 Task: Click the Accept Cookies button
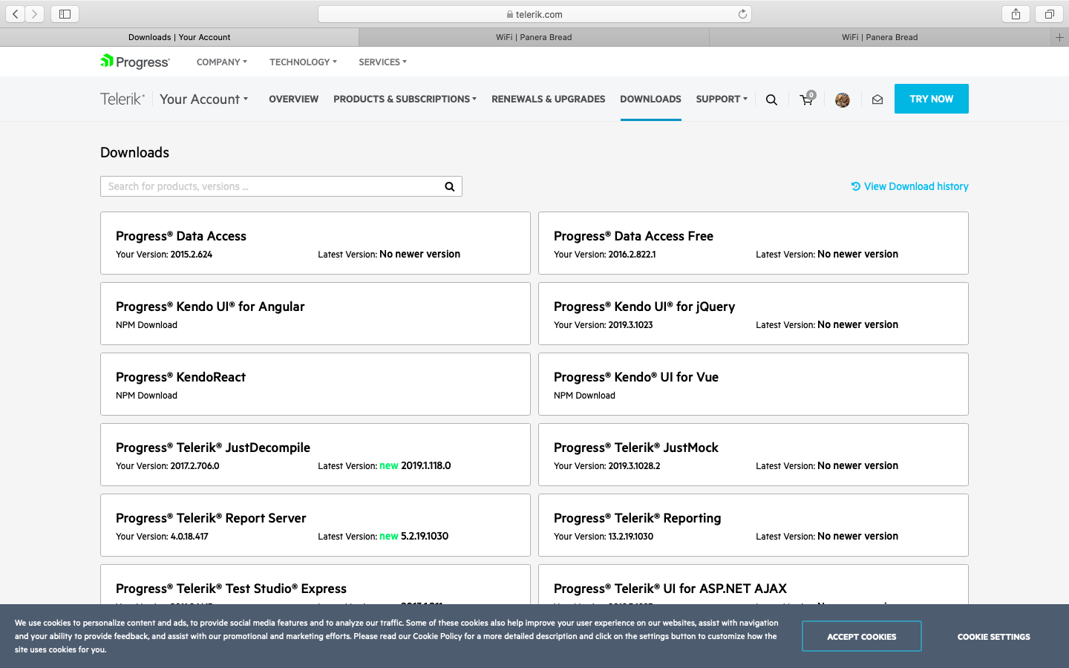pos(861,637)
